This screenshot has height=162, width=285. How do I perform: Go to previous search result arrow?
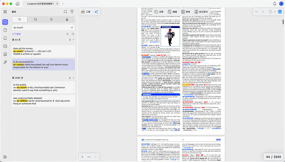[x=73, y=34]
